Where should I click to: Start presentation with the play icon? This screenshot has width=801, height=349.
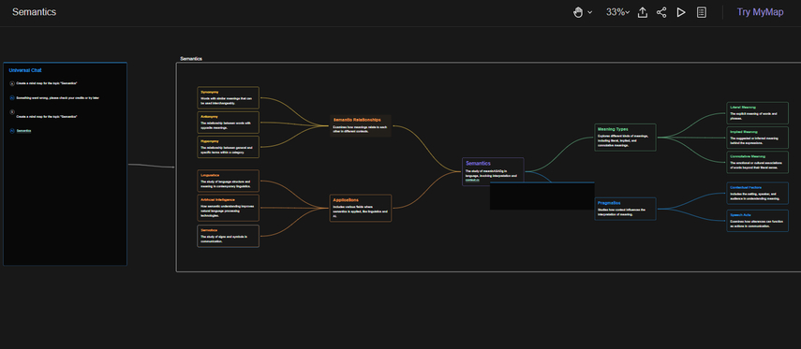coord(681,12)
